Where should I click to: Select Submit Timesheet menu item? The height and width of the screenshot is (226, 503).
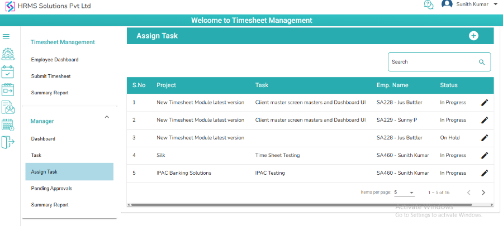51,76
